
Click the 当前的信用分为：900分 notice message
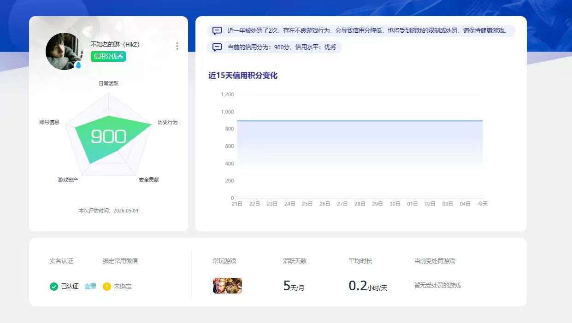pos(274,47)
